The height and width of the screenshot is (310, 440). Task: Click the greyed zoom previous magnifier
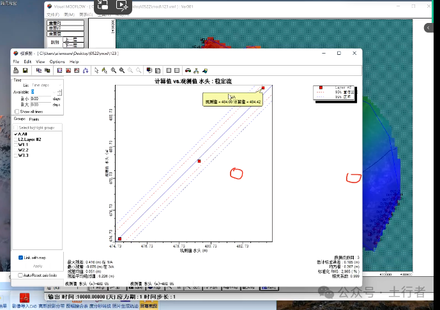pyautogui.click(x=130, y=70)
